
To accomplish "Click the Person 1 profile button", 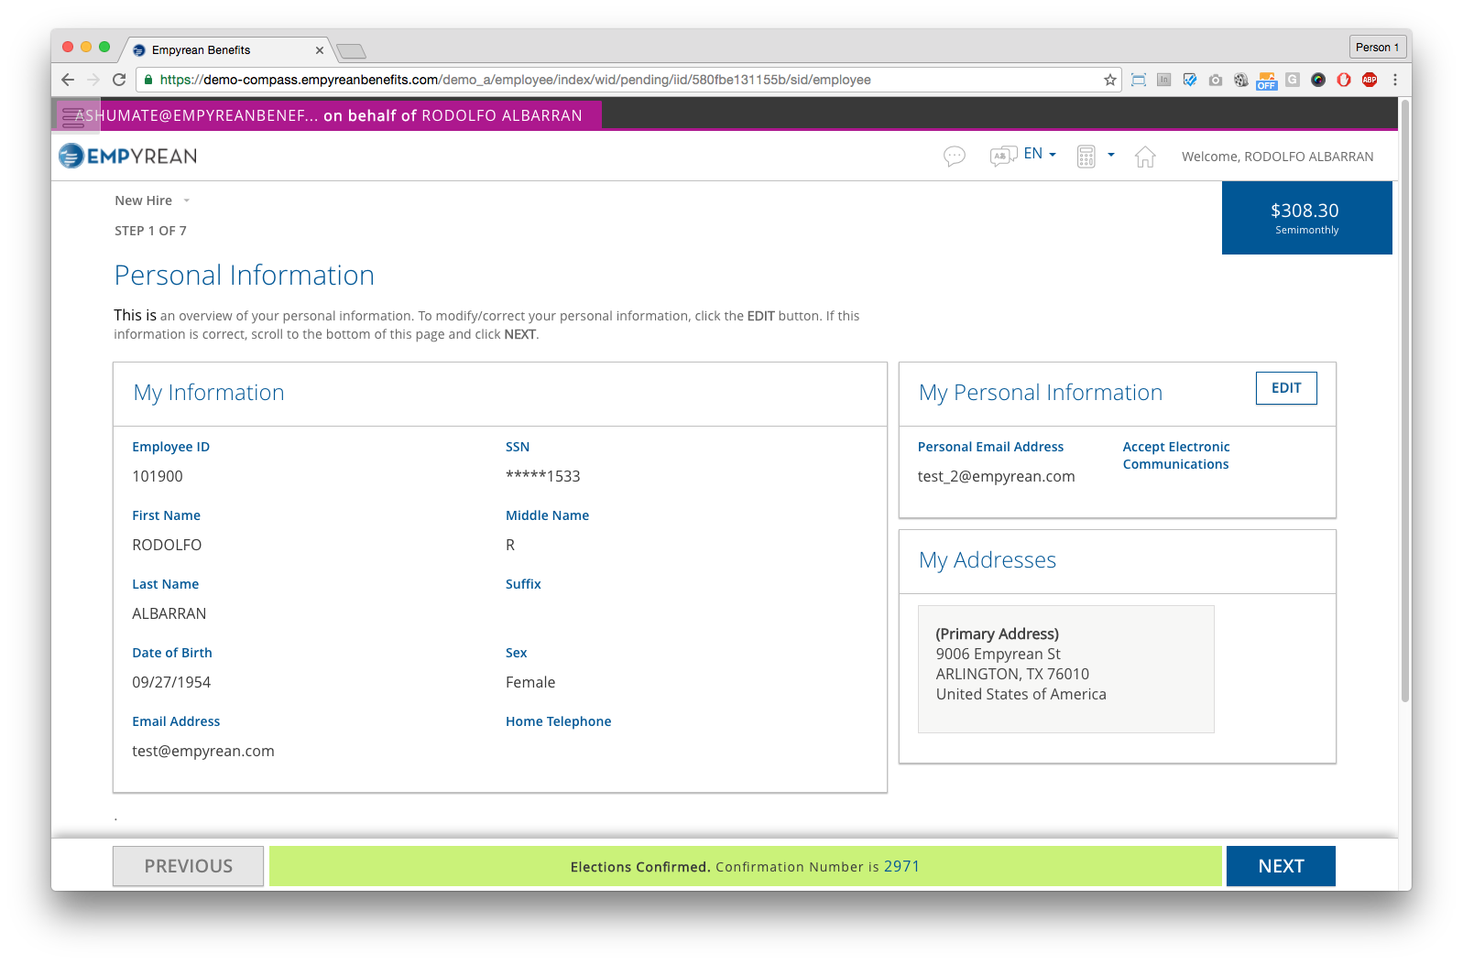I will 1377,47.
